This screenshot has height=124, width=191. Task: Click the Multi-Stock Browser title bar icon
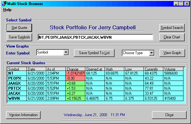(4, 4)
